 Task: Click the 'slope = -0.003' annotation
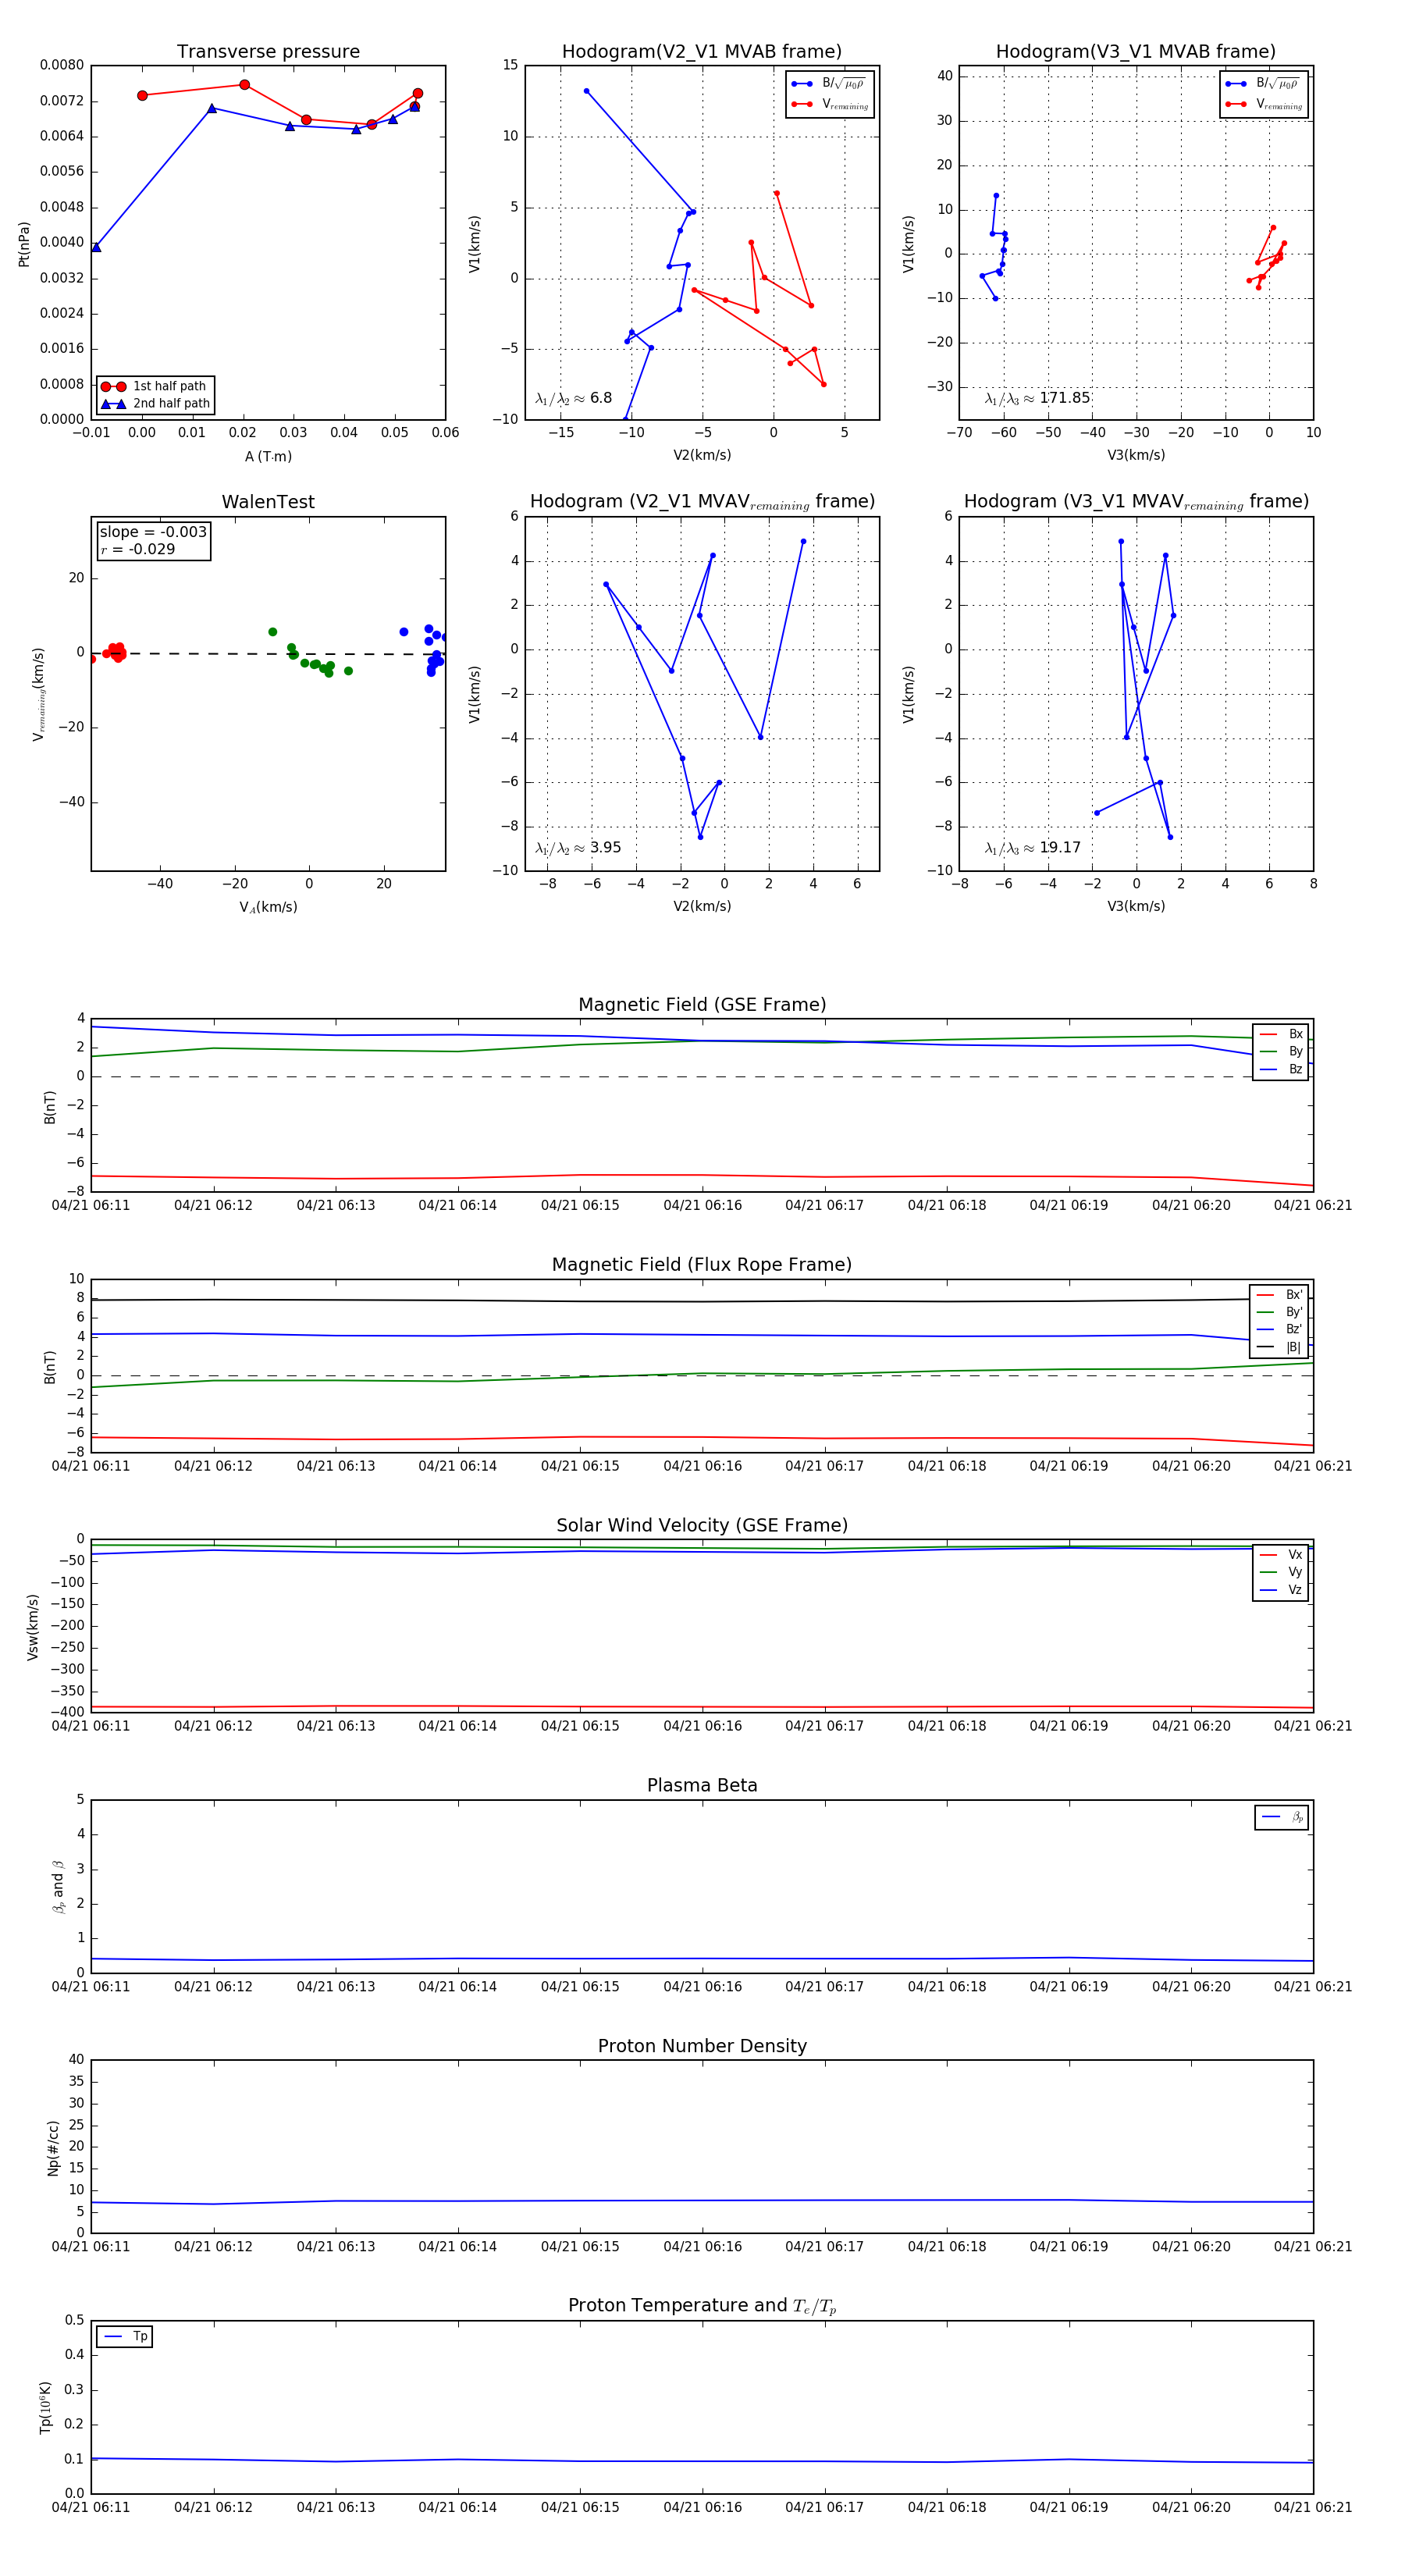click(x=153, y=532)
